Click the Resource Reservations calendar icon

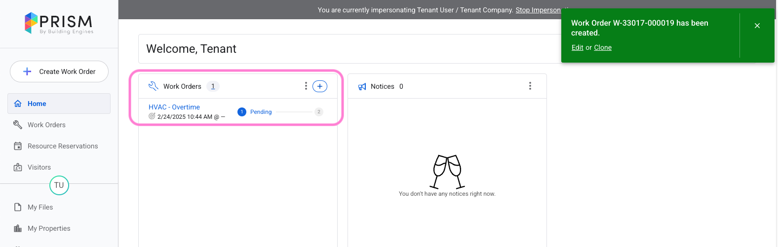[18, 146]
